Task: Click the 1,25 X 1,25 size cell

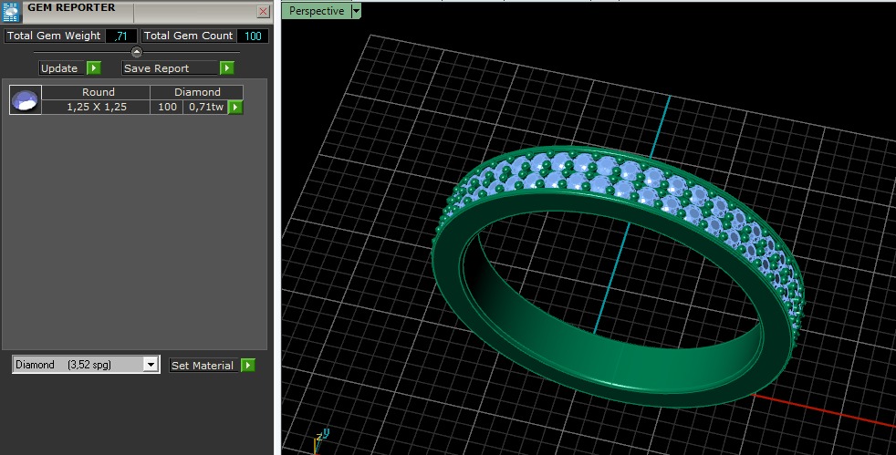Action: point(96,107)
